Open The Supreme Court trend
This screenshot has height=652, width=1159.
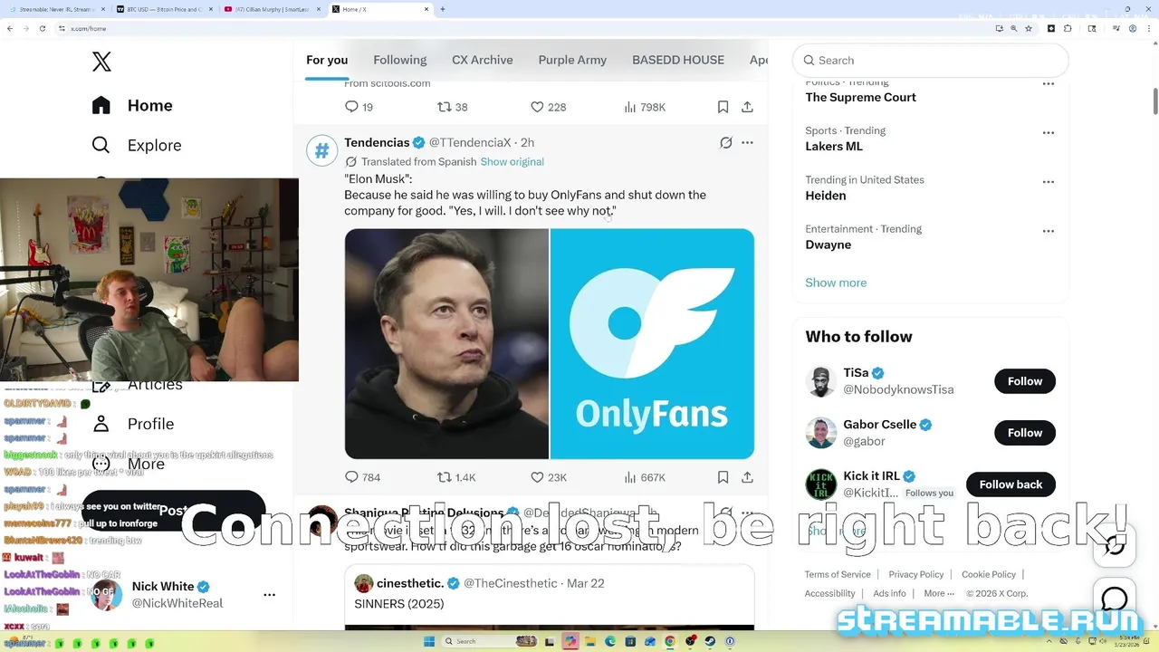(860, 97)
